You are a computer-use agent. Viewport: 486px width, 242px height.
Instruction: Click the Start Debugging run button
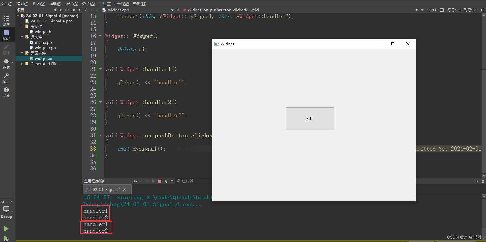point(6,239)
